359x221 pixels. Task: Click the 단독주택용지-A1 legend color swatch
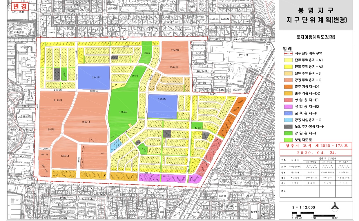pos(288,60)
